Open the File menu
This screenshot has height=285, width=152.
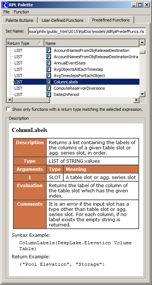(x=6, y=12)
